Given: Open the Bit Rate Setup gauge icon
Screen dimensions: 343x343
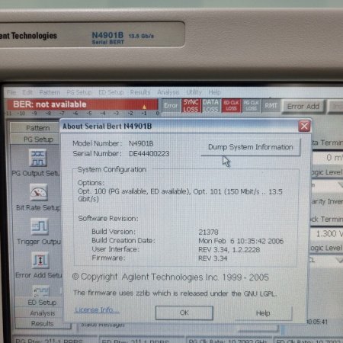Looking at the screenshot, I should coord(38,192).
